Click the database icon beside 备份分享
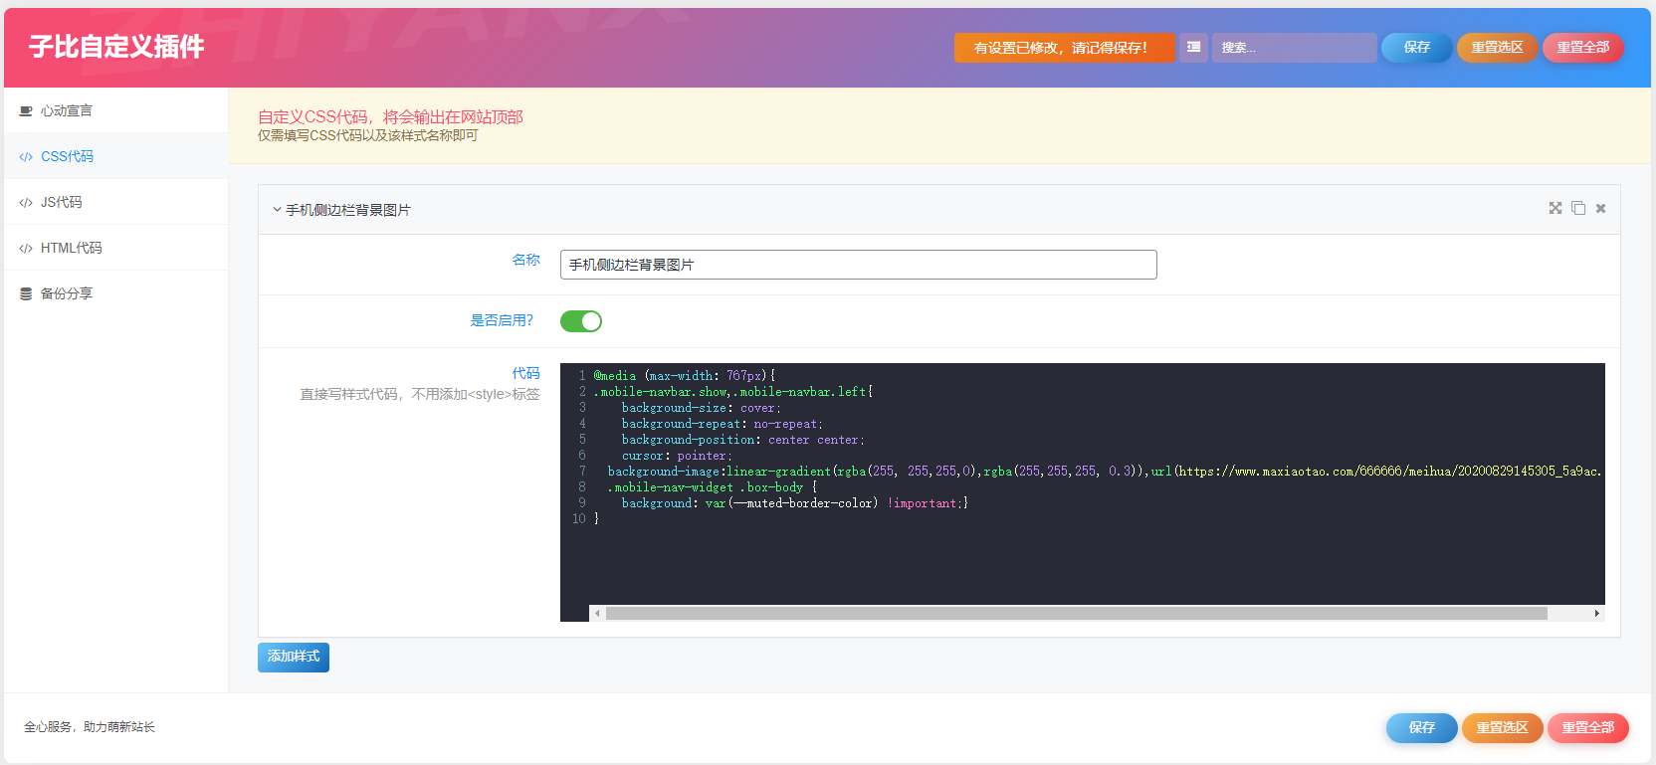Image resolution: width=1656 pixels, height=765 pixels. (26, 294)
